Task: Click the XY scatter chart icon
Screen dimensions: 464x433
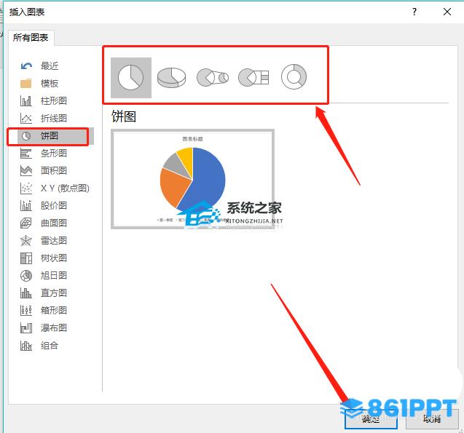Action: click(26, 188)
